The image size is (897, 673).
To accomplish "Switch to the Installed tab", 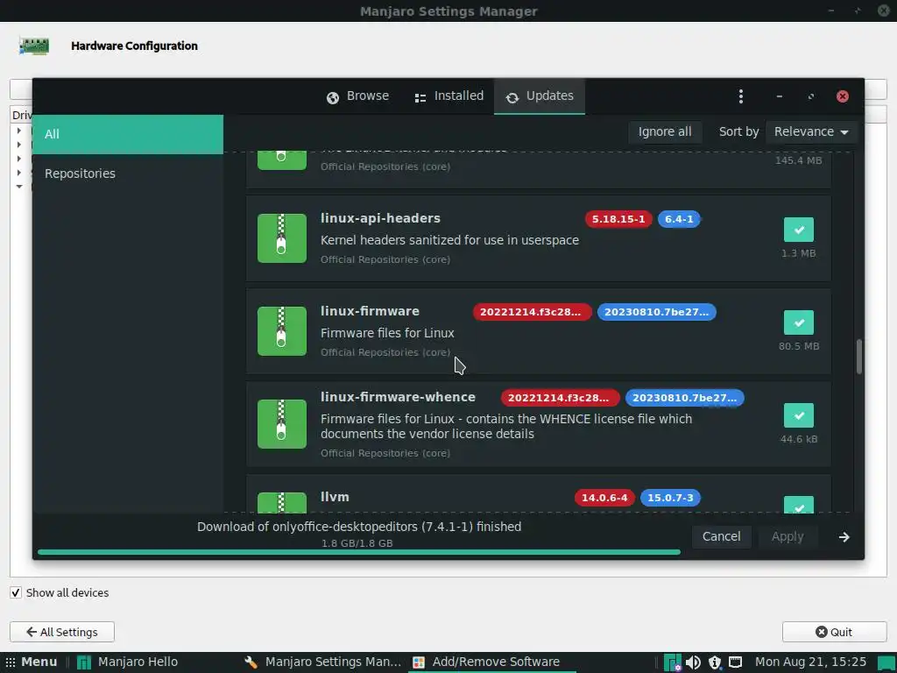I will point(449,96).
